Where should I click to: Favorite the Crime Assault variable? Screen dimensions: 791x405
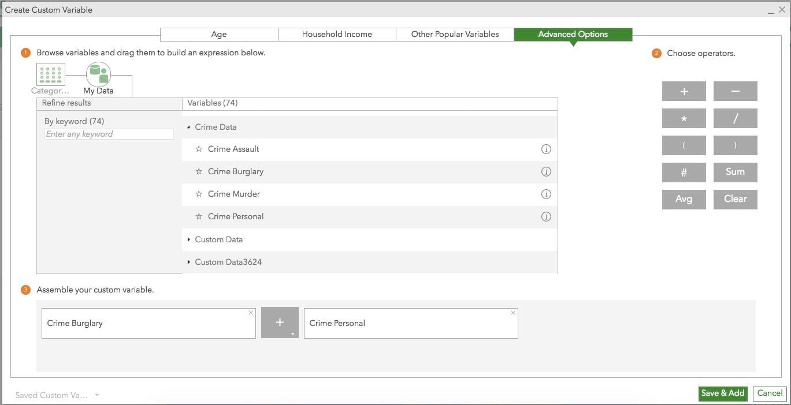pos(199,149)
